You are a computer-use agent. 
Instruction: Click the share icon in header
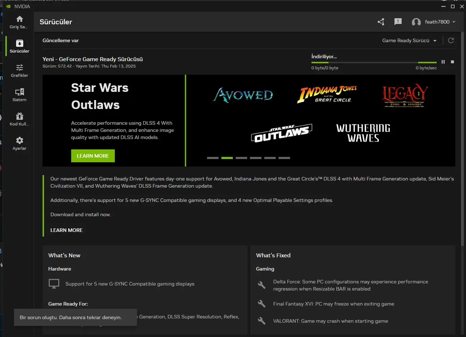pos(381,22)
